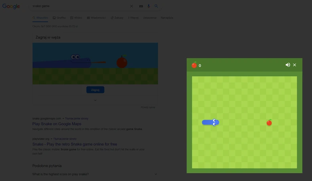Start voice search with microphone icon
312x181 pixels.
pos(148,6)
